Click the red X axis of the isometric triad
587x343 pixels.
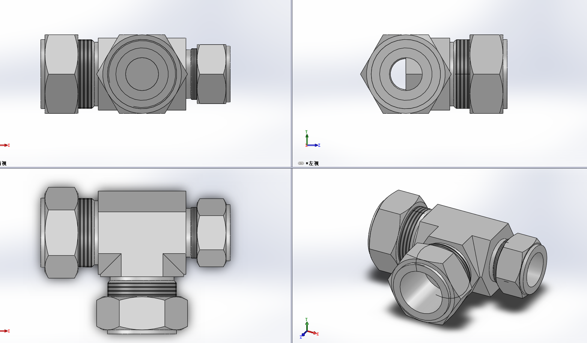tap(313, 333)
